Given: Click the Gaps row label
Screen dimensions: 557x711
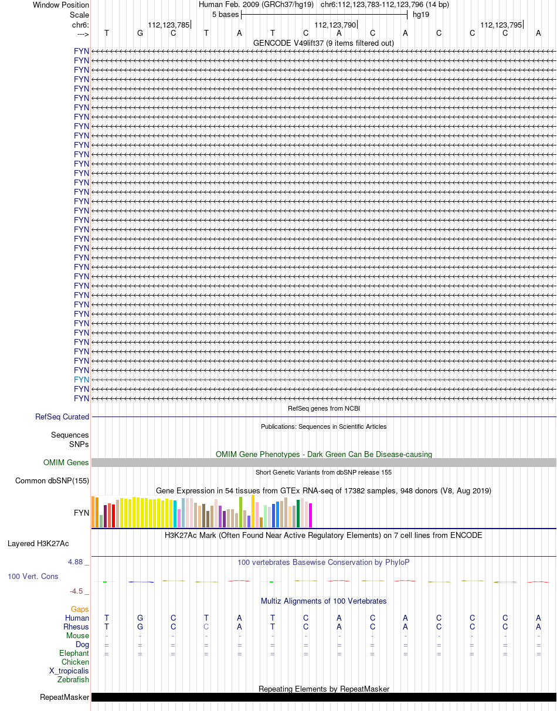Looking at the screenshot, I should [80, 610].
